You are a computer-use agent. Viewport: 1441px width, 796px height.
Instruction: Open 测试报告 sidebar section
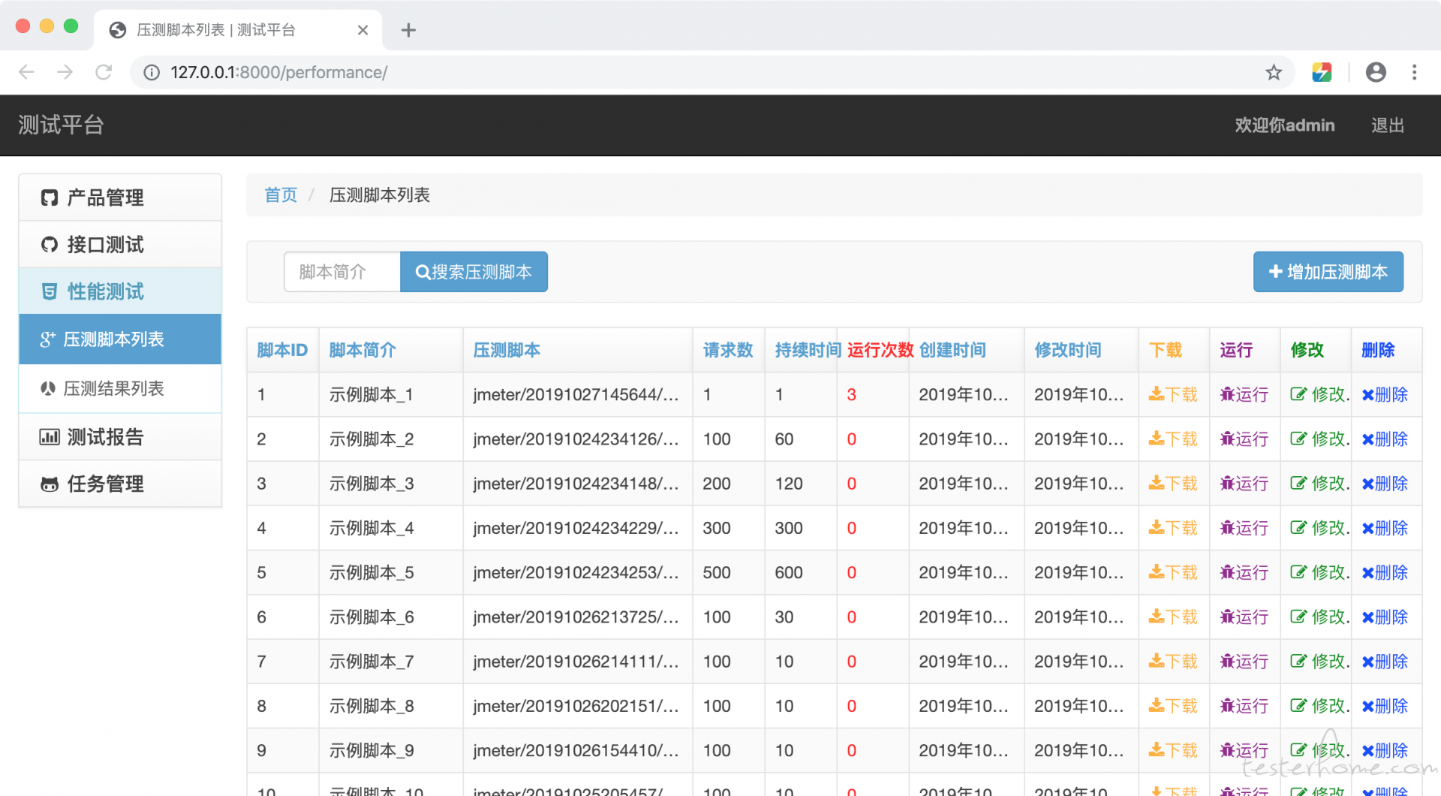[120, 437]
